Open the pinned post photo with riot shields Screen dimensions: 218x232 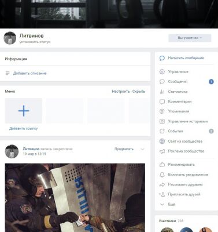[x=75, y=198]
